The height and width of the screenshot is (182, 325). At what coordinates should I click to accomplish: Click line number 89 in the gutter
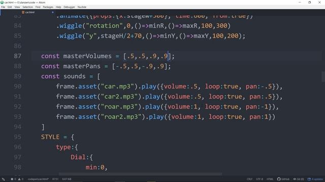18,76
